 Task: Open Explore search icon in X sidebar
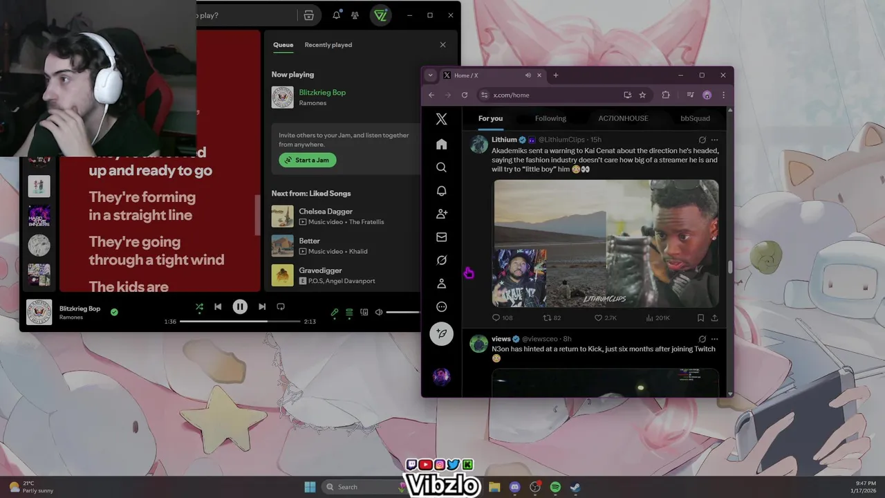[441, 167]
